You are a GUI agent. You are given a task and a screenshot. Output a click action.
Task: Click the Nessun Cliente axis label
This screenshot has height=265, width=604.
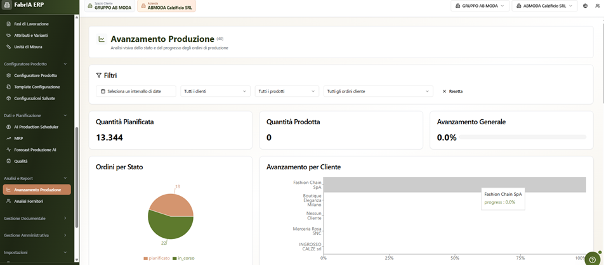(x=314, y=216)
